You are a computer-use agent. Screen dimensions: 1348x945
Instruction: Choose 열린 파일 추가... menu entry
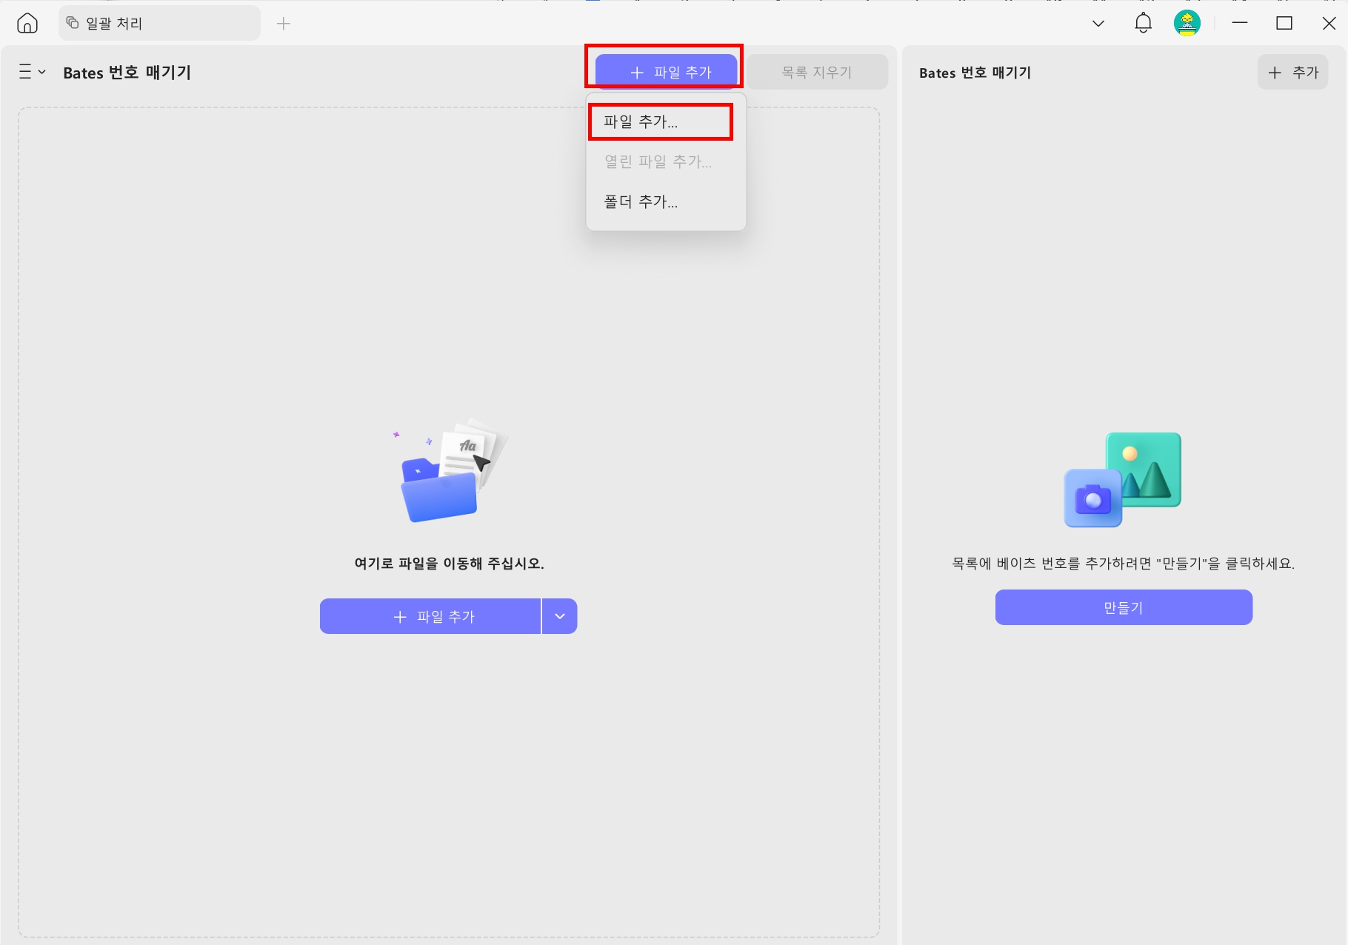point(666,161)
